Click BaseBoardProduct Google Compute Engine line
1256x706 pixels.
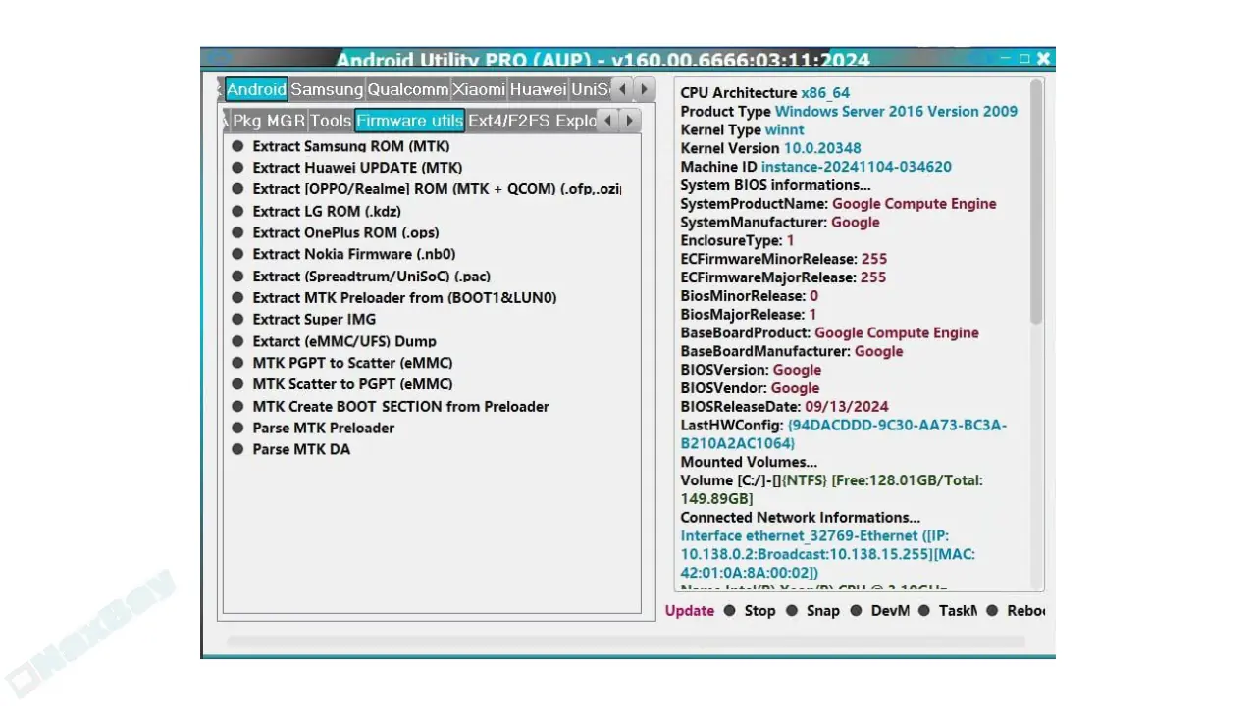click(830, 332)
